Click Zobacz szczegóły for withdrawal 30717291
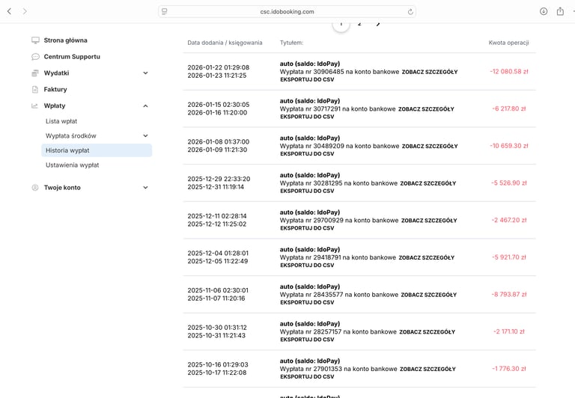 [426, 108]
